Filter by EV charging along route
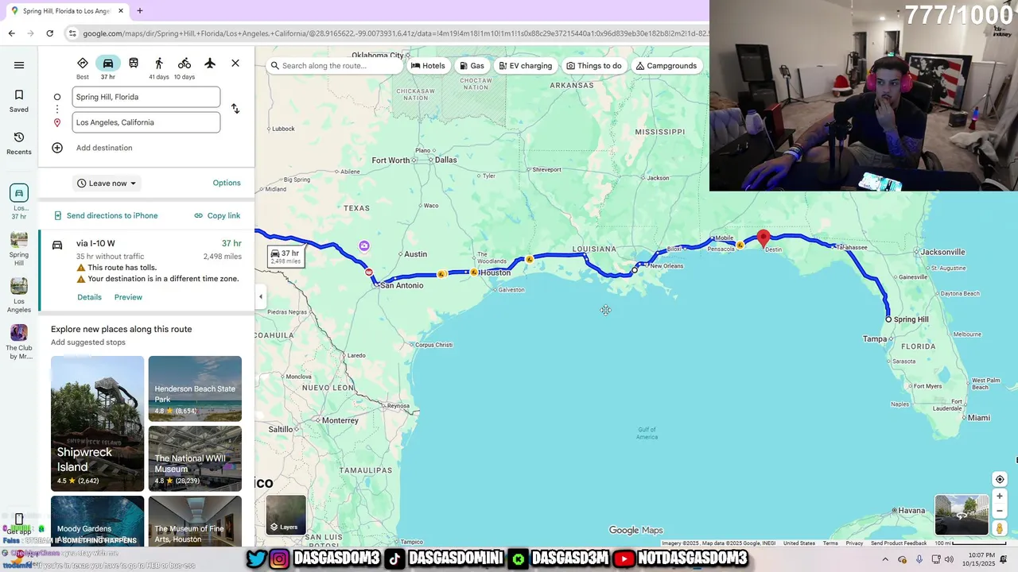 525,66
